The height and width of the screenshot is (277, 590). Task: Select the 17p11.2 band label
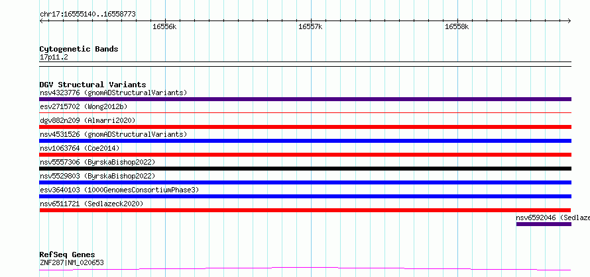54,58
